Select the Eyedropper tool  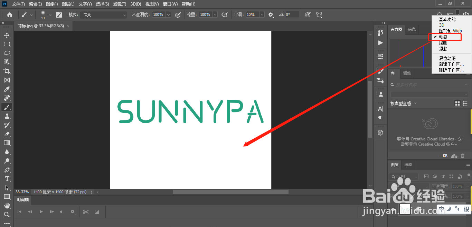[x=7, y=89]
